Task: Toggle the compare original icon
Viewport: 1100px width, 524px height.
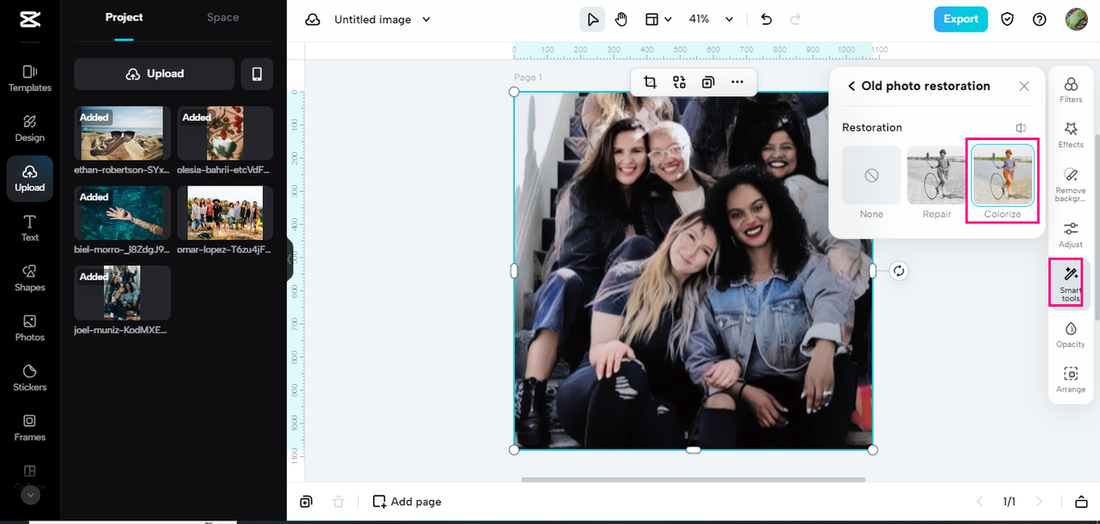Action: (1021, 128)
